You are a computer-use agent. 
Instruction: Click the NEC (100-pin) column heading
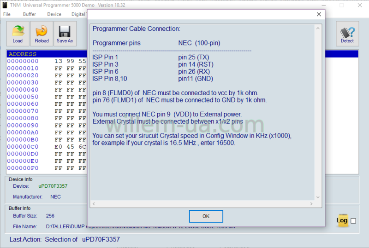[199, 43]
